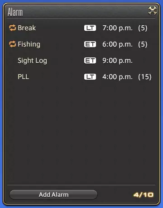
Task: Click the LT badge on PLL row
Action: click(x=90, y=77)
